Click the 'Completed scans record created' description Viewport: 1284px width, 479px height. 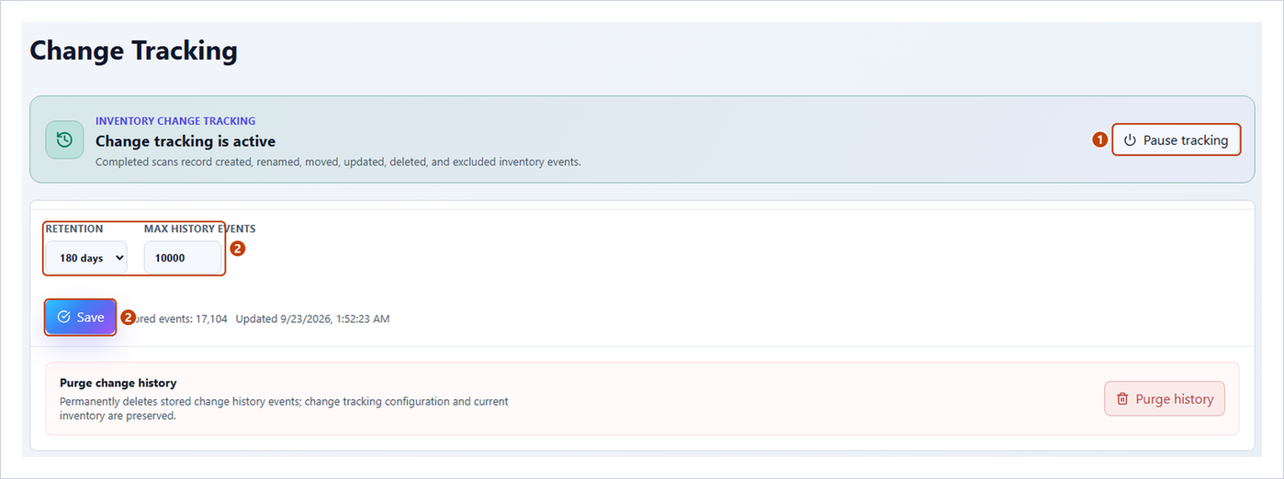pos(338,162)
